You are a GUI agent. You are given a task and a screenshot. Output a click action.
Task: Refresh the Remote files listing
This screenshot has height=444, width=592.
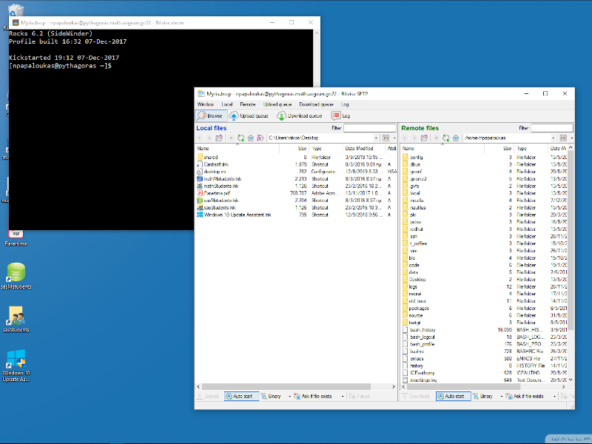446,138
